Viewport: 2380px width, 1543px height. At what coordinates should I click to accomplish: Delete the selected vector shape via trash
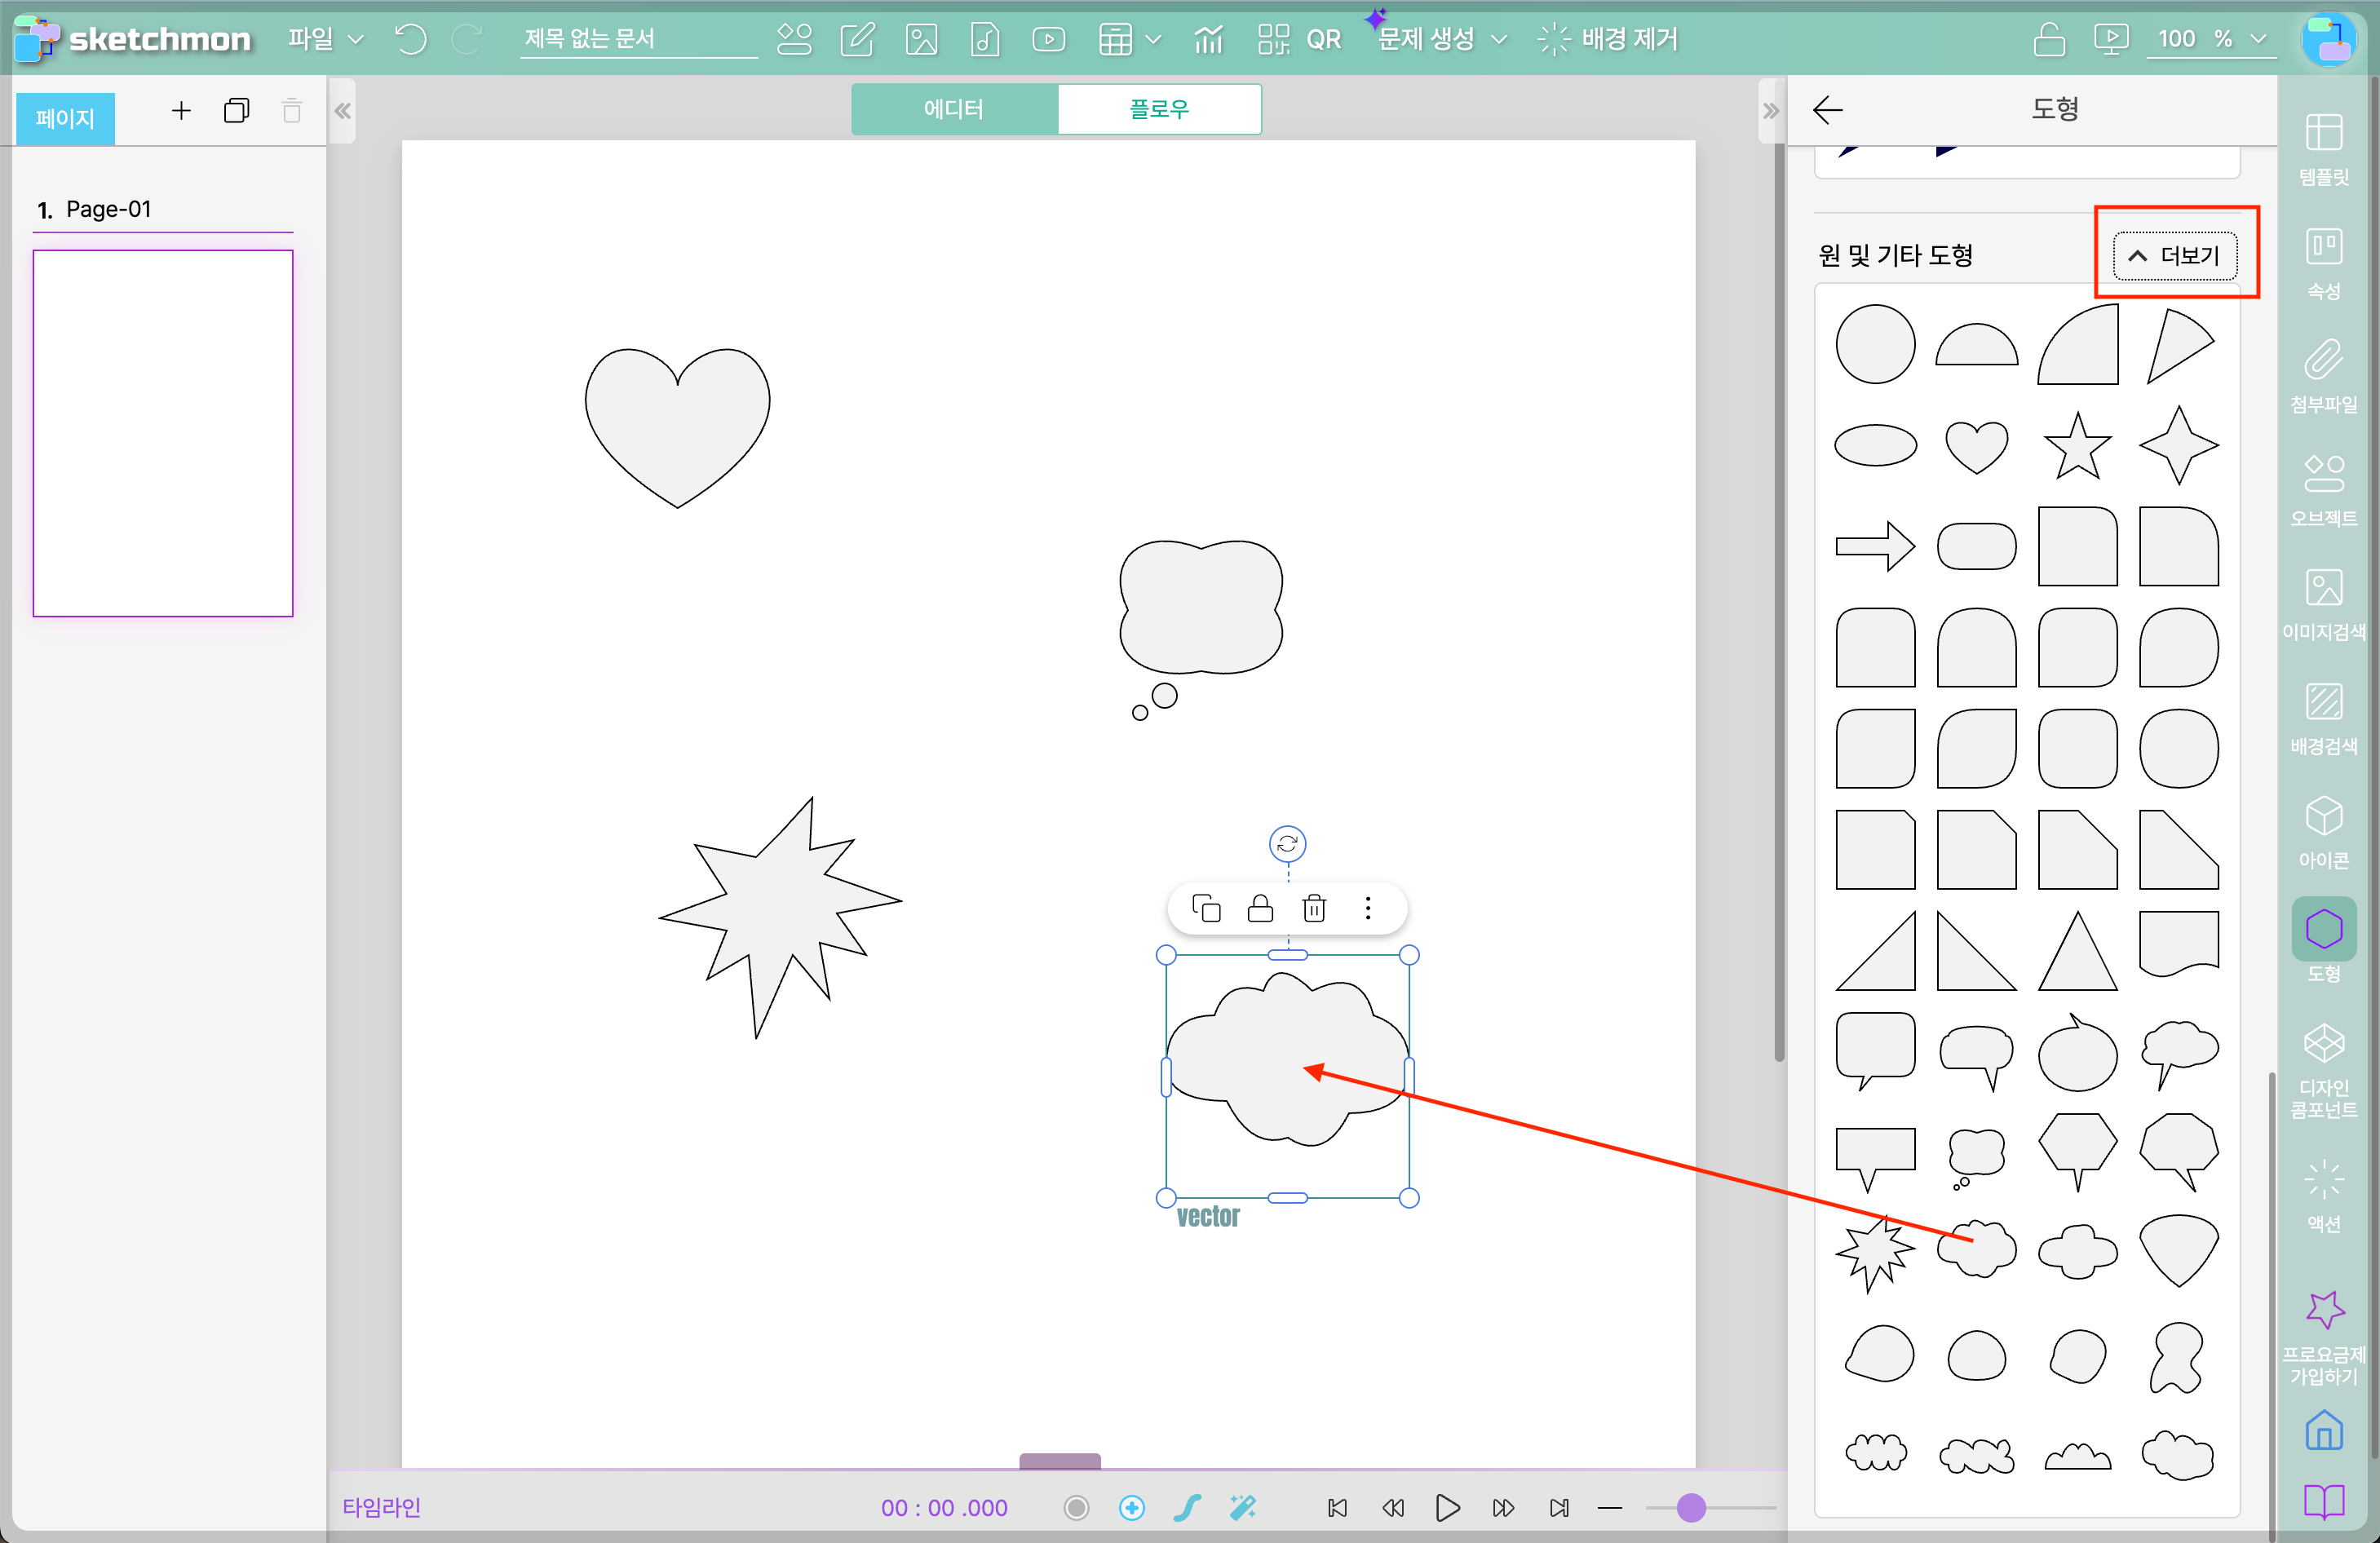[1314, 908]
